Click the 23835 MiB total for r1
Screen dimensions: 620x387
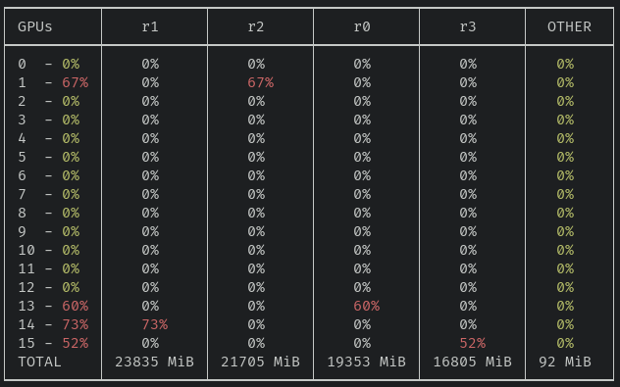tap(155, 362)
